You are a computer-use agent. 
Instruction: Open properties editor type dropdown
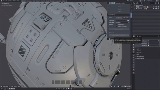pyautogui.click(x=134, y=36)
